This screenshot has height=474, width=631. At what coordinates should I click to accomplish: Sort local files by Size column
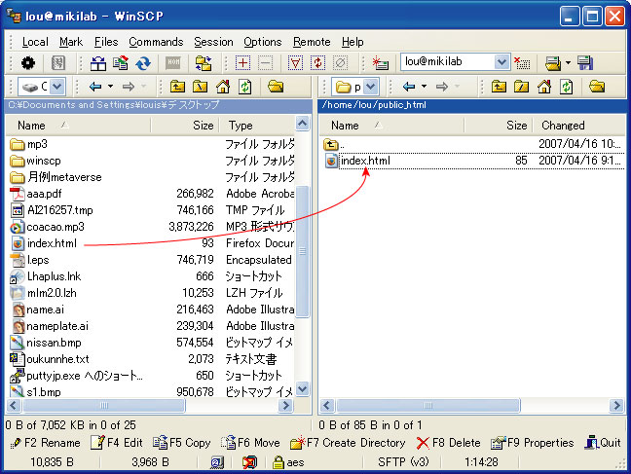(185, 126)
